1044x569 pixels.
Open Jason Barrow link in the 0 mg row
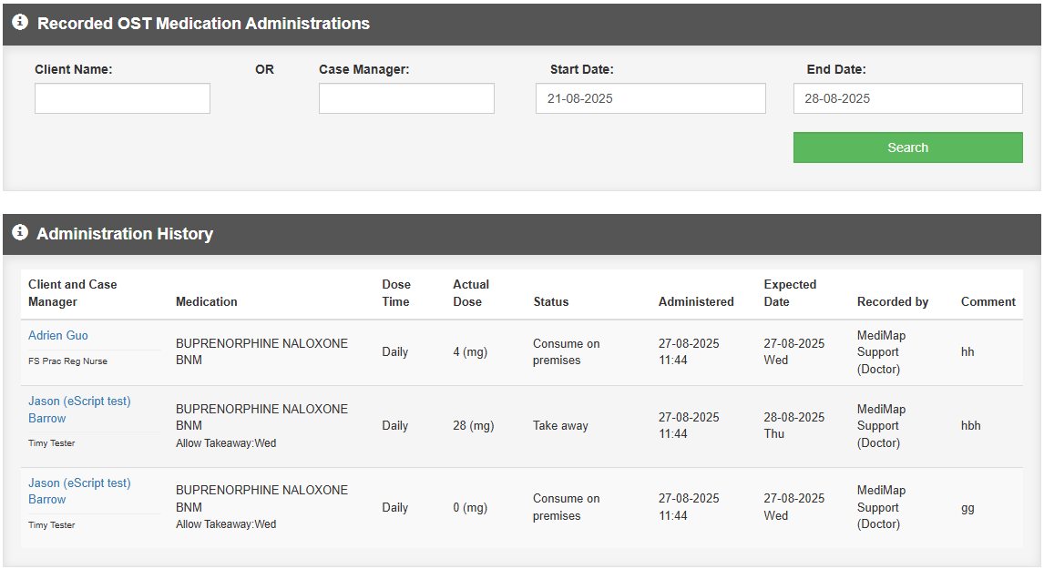coord(79,492)
